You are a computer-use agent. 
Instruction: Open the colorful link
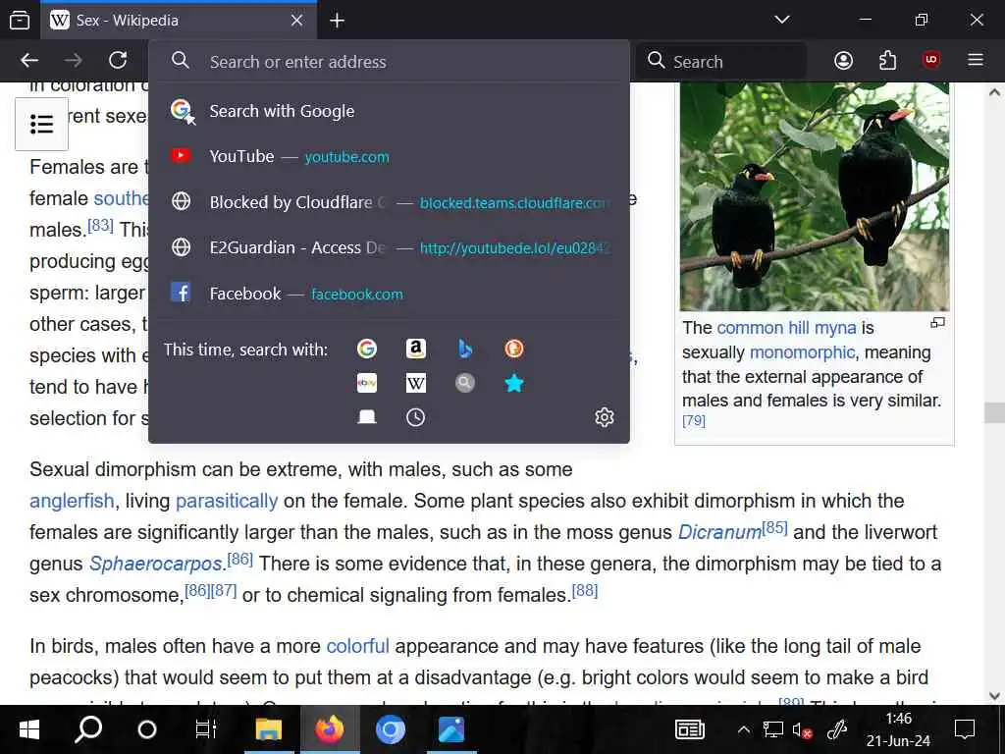pyautogui.click(x=357, y=646)
